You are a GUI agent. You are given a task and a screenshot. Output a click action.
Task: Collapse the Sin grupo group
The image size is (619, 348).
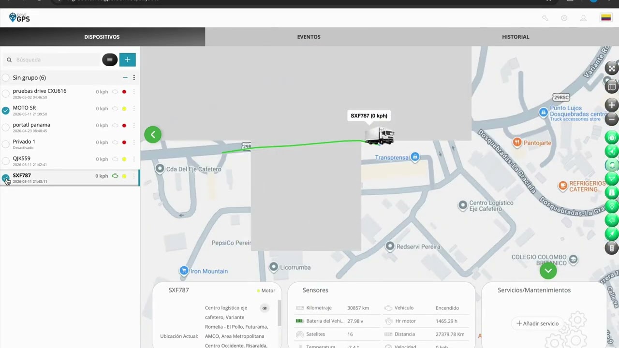coord(125,77)
